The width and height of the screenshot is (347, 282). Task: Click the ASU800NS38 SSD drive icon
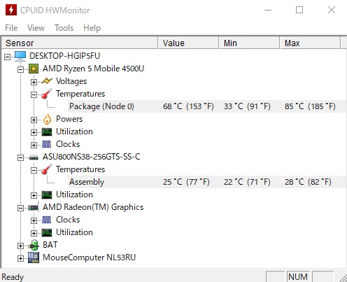click(34, 157)
